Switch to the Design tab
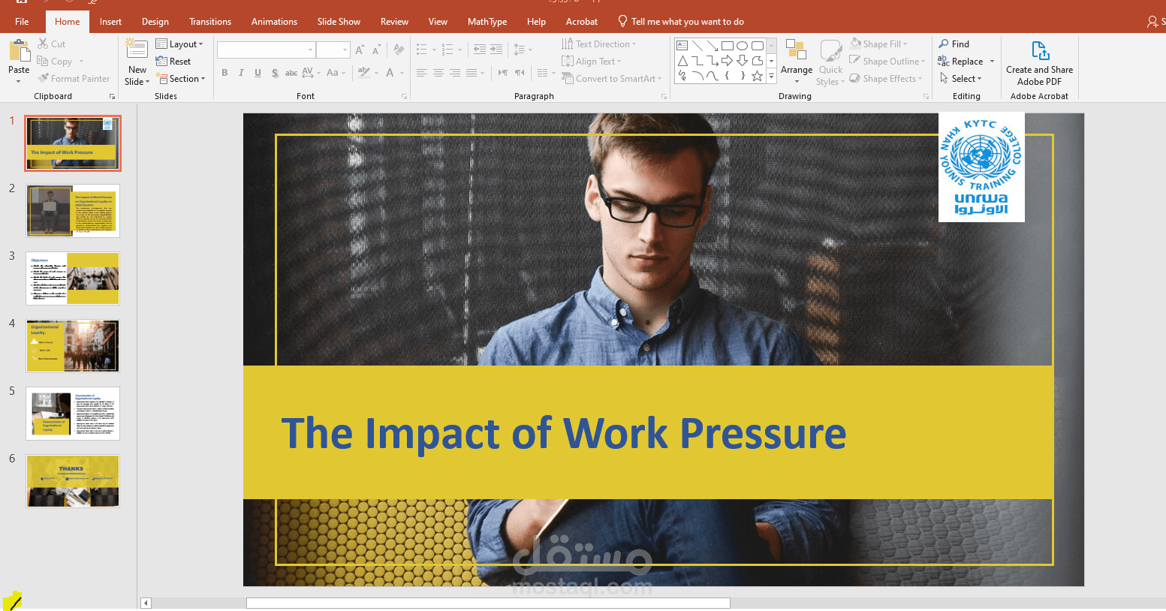 click(155, 22)
